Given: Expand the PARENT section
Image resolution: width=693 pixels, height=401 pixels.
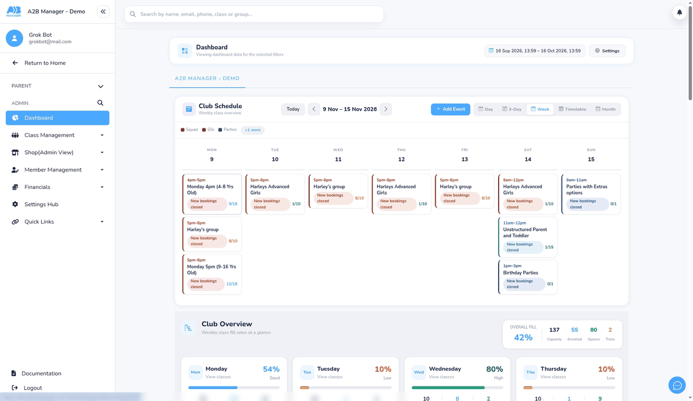Looking at the screenshot, I should (57, 86).
